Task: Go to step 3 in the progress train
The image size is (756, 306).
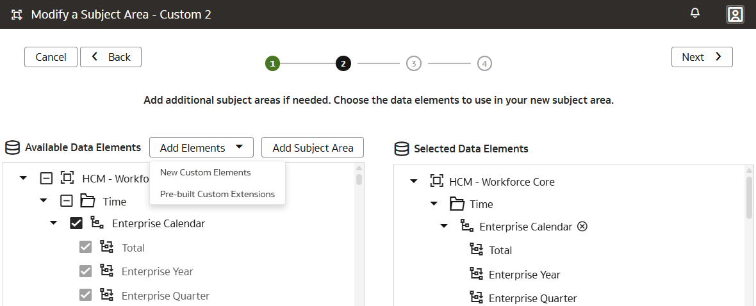Action: tap(414, 63)
